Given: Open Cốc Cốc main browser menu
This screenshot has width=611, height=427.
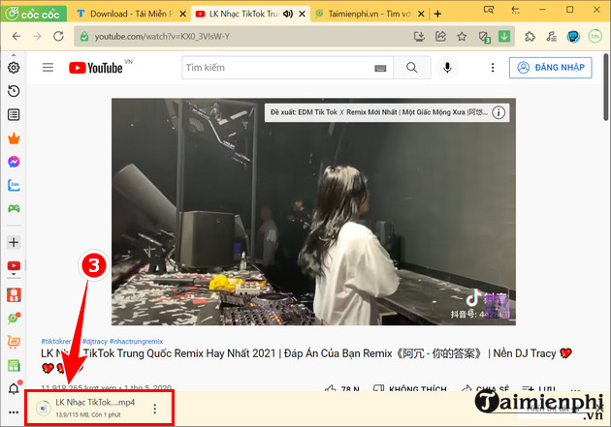Looking at the screenshot, I should [x=34, y=14].
